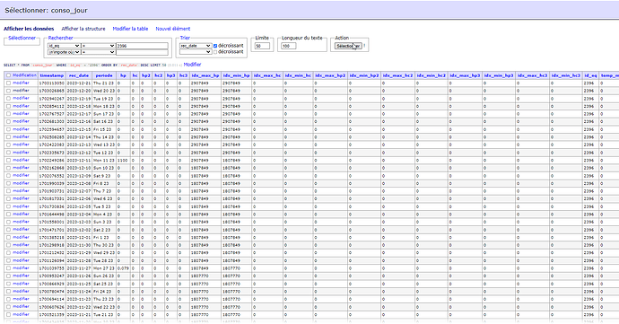Click the empty second search value field
The width and height of the screenshot is (619, 324).
(142, 52)
